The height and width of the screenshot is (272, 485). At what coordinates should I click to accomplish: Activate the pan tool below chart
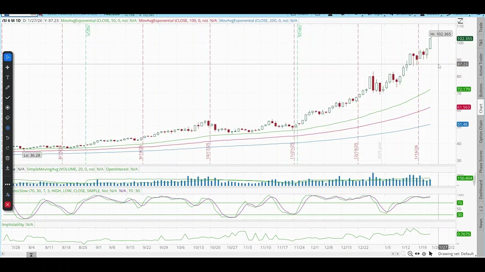[x=417, y=254]
